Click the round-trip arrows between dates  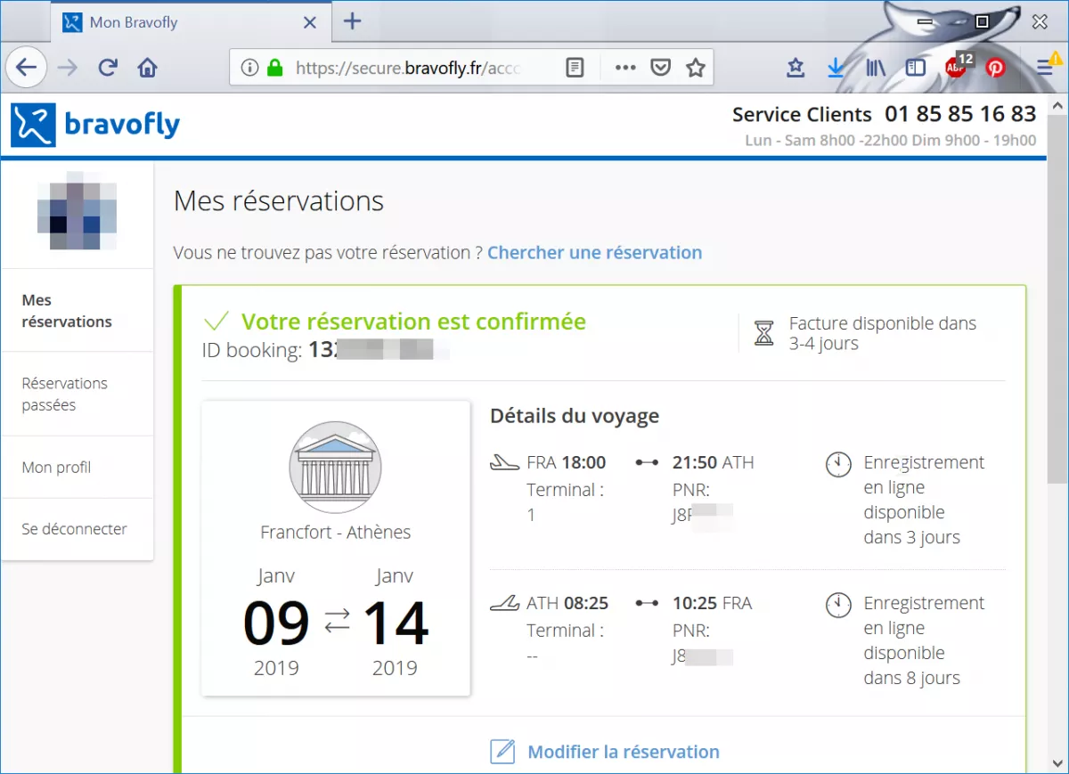click(337, 620)
